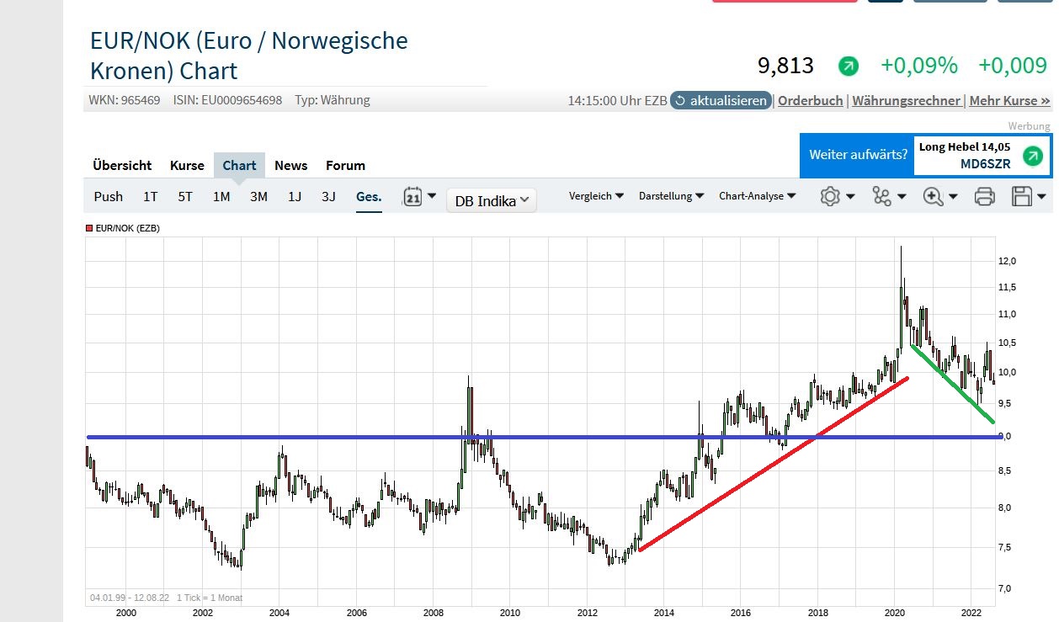
Task: Open the Vergleich dropdown
Action: click(596, 196)
